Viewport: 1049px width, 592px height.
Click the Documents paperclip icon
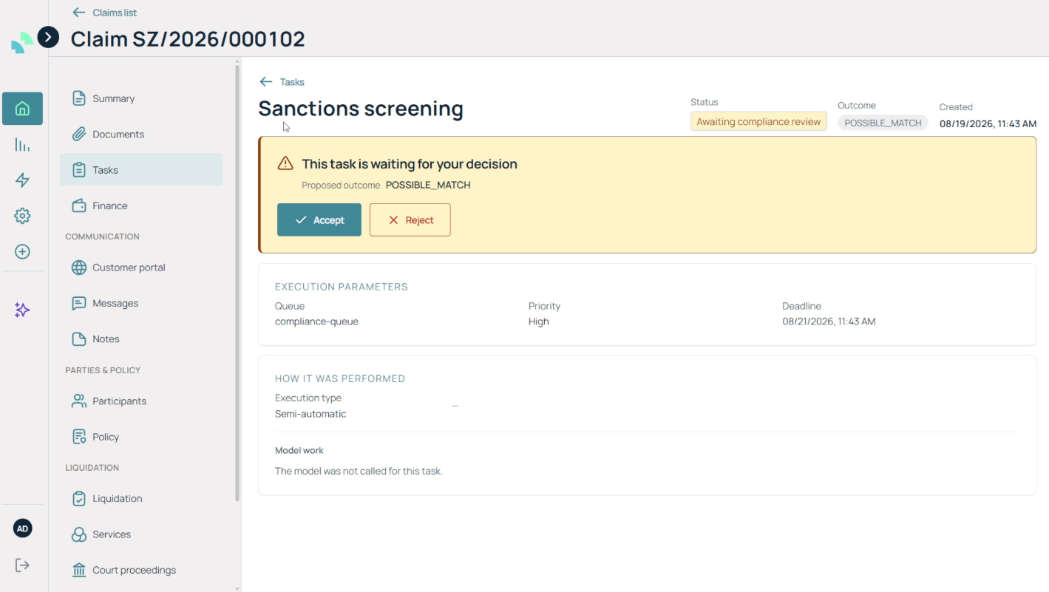[79, 135]
